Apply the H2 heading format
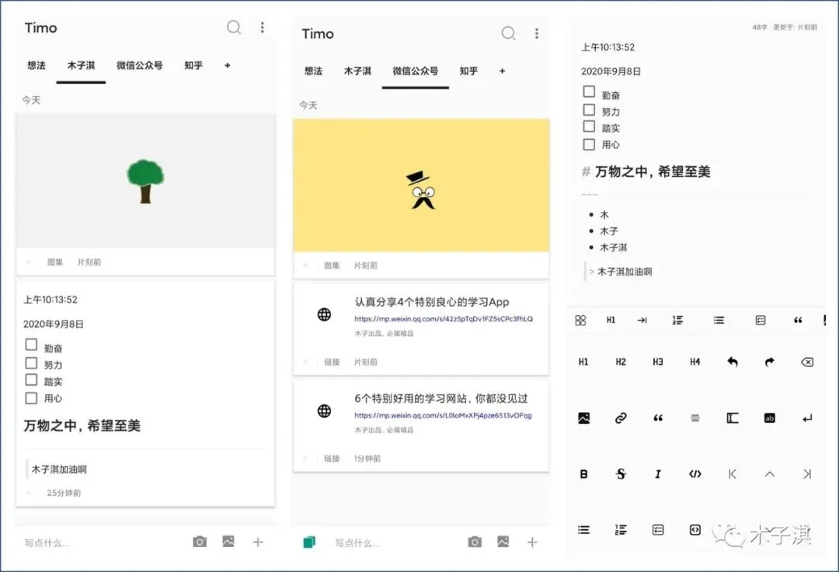Image resolution: width=839 pixels, height=572 pixels. click(x=621, y=362)
